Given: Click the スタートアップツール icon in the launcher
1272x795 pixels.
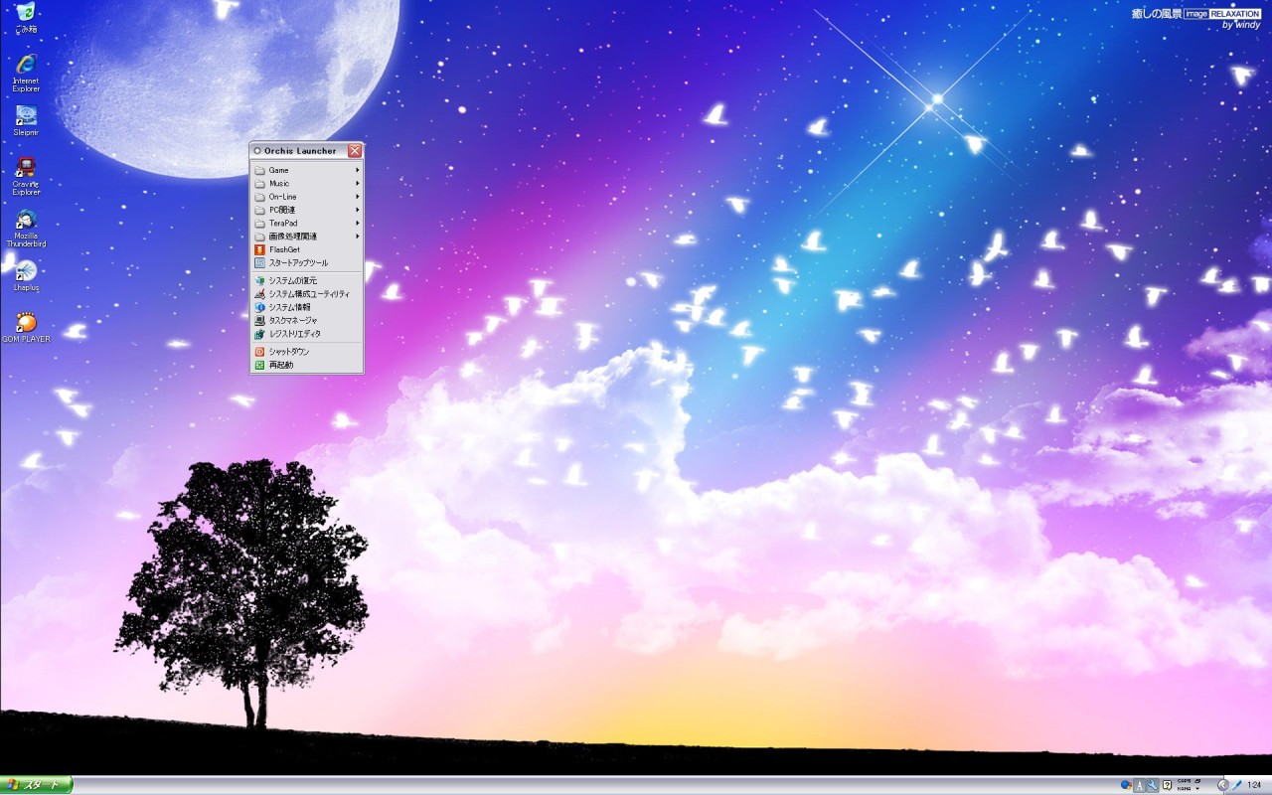Looking at the screenshot, I should point(259,262).
